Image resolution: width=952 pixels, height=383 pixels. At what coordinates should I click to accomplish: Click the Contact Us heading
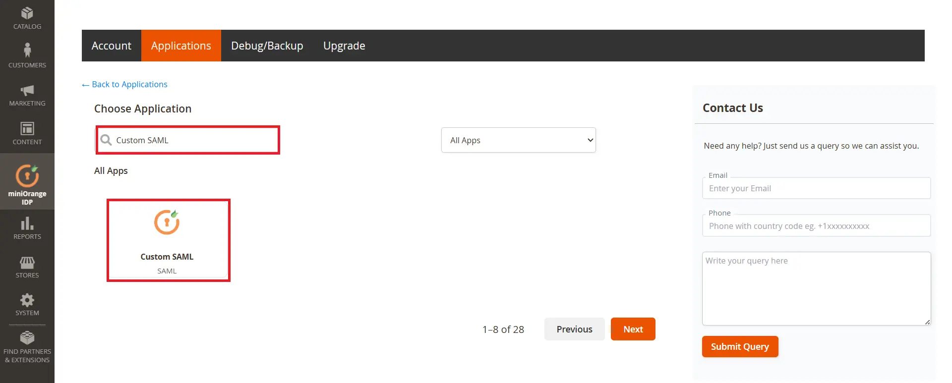click(x=733, y=108)
